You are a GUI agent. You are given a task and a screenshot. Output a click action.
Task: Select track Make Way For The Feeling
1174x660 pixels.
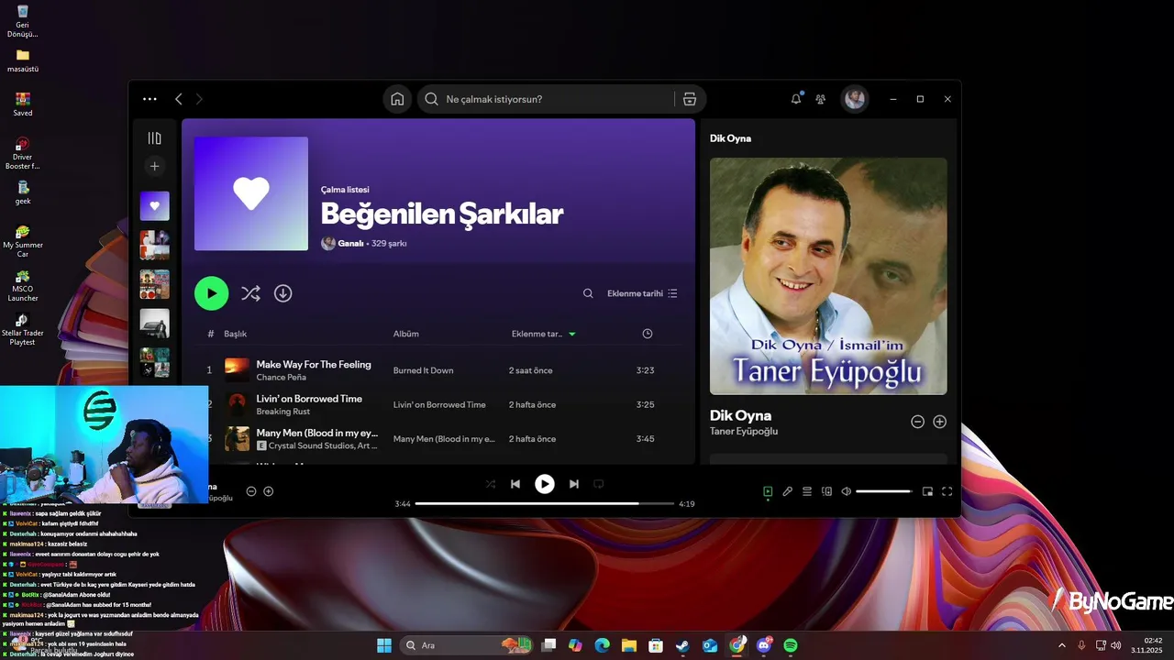point(314,364)
